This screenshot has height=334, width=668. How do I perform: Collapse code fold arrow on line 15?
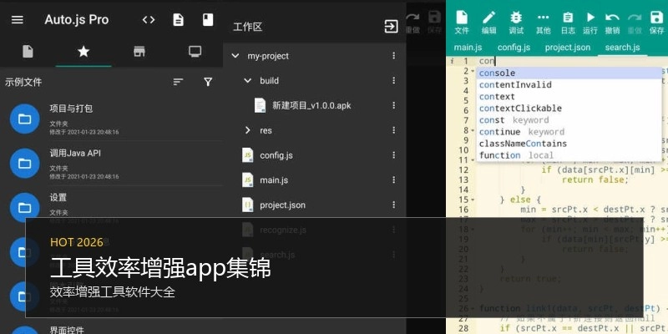pos(473,200)
